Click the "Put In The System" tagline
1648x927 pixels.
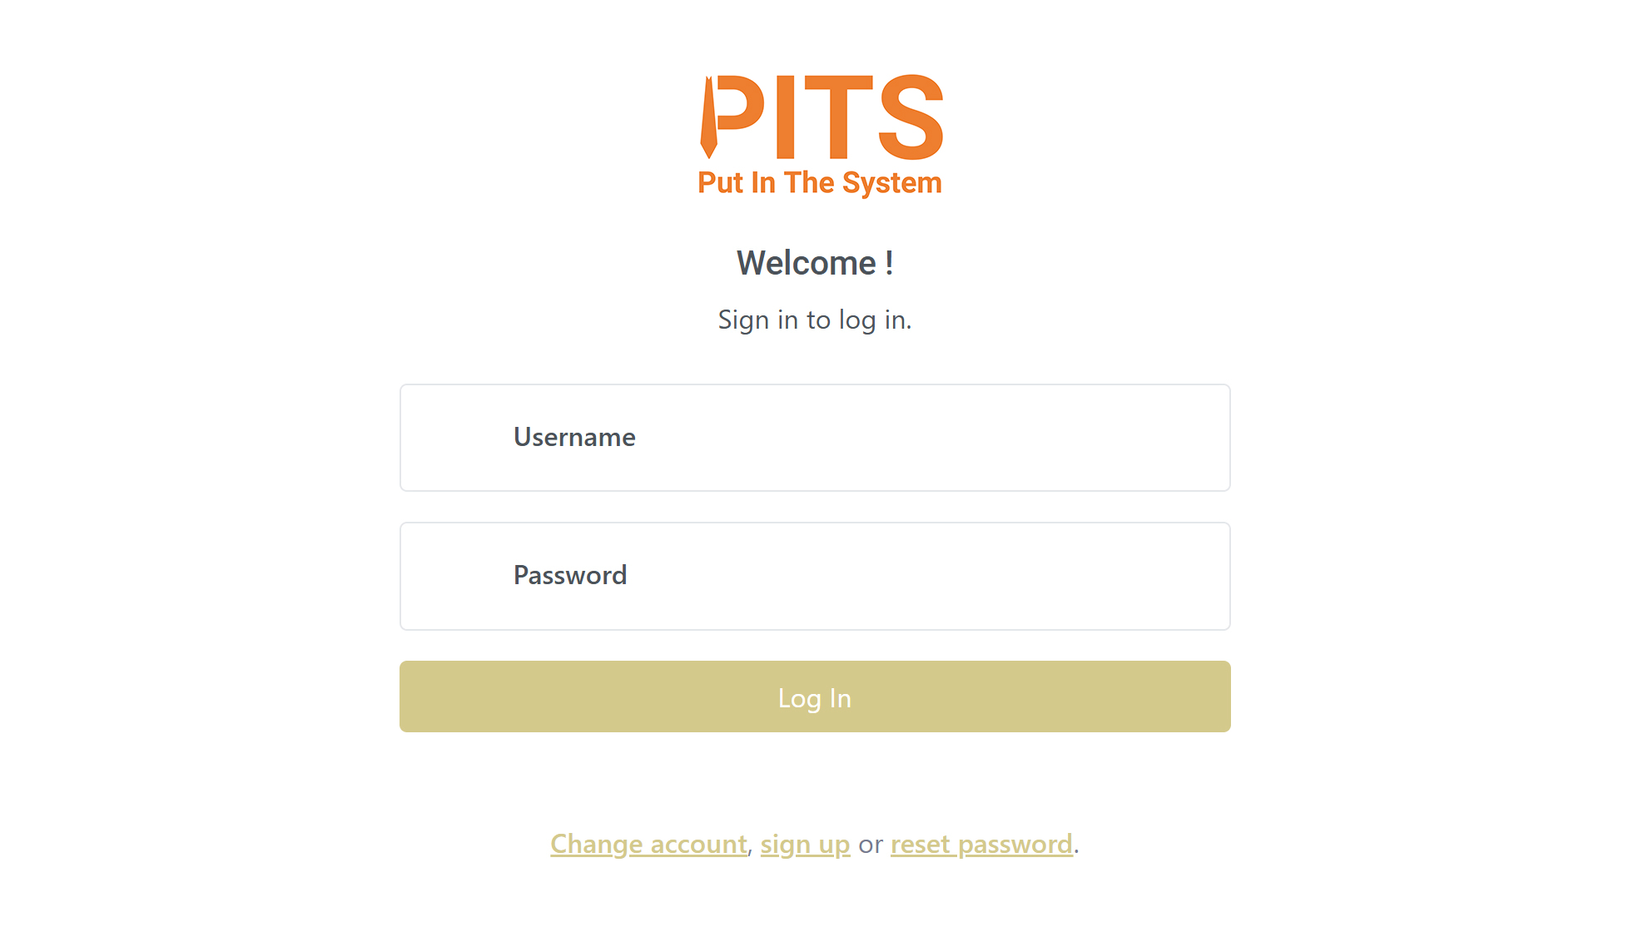point(820,183)
